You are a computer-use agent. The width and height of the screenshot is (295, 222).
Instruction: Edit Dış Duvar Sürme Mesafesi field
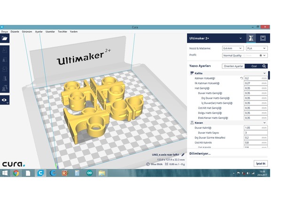click(256, 138)
